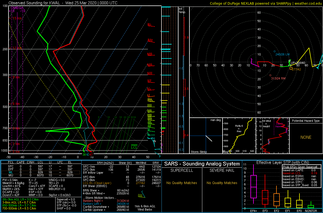This screenshot has width=323, height=213.
Task: Click the green NONTOR box plot
Action: (311, 205)
